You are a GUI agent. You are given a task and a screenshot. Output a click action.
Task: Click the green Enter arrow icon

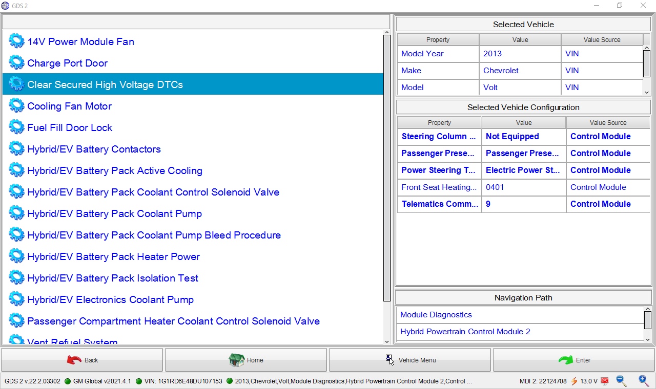click(x=566, y=360)
